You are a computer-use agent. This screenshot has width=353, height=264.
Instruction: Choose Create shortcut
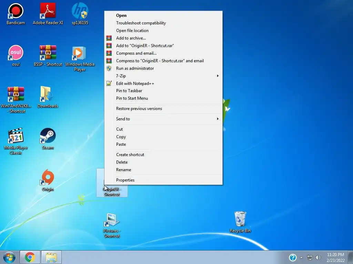coord(163,155)
